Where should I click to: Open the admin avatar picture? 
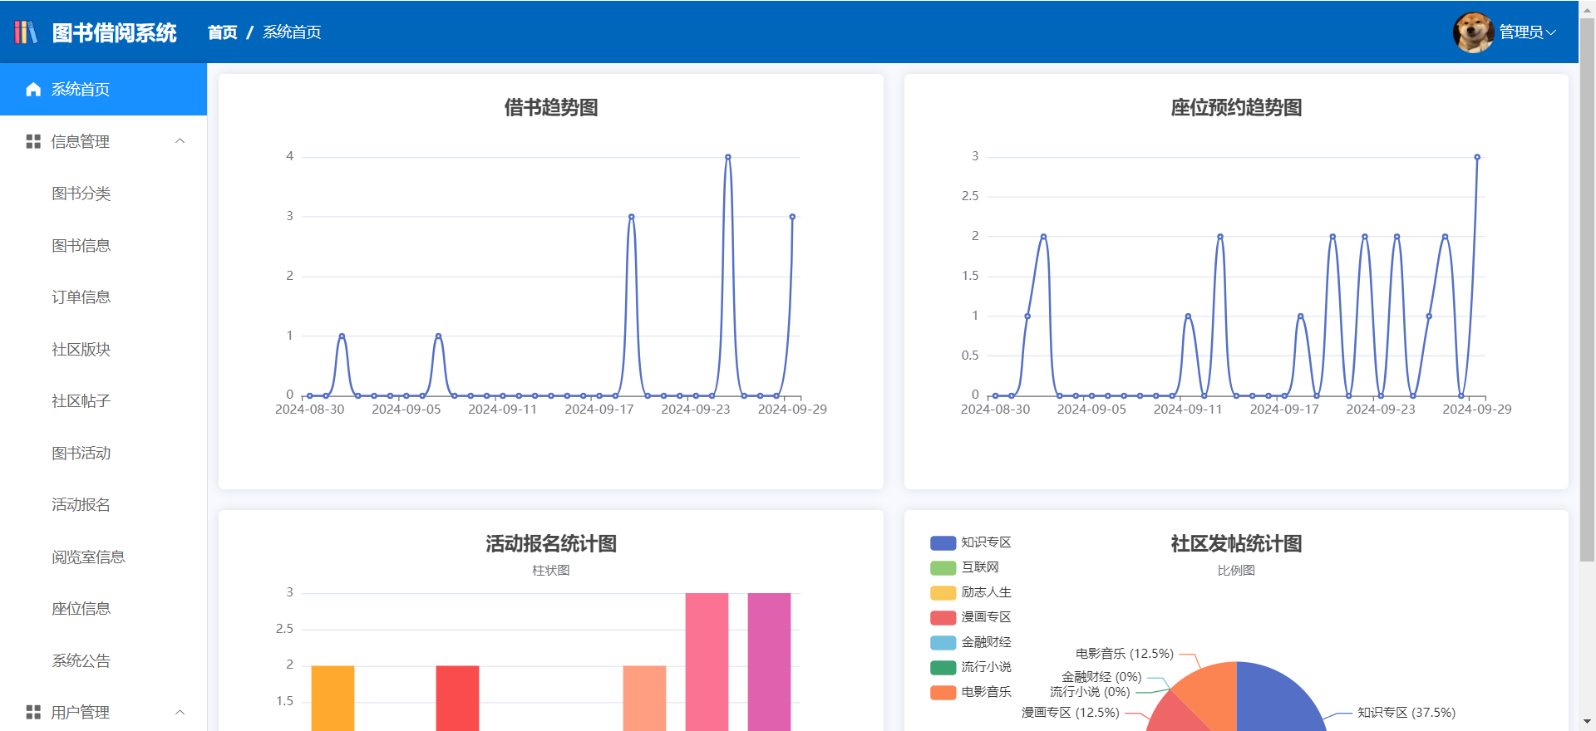[x=1473, y=32]
